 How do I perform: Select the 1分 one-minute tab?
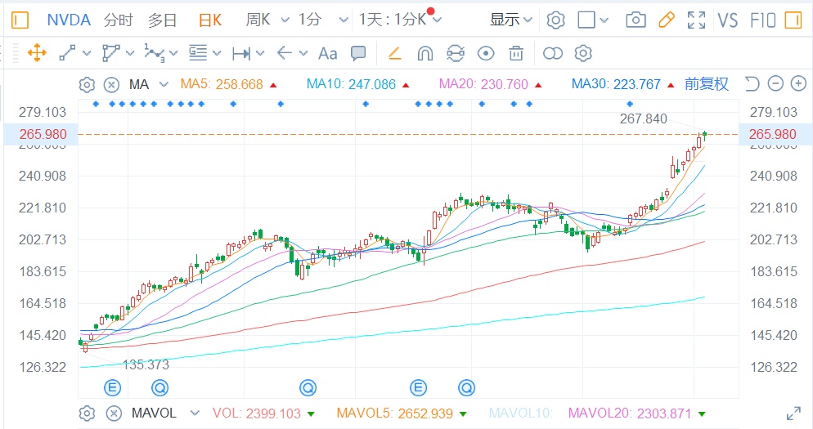tap(309, 20)
